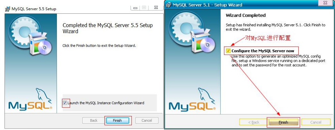Screen dimensions: 335x130
Task: Click the 'Use this option to generate' description
Action: [x=278, y=61]
